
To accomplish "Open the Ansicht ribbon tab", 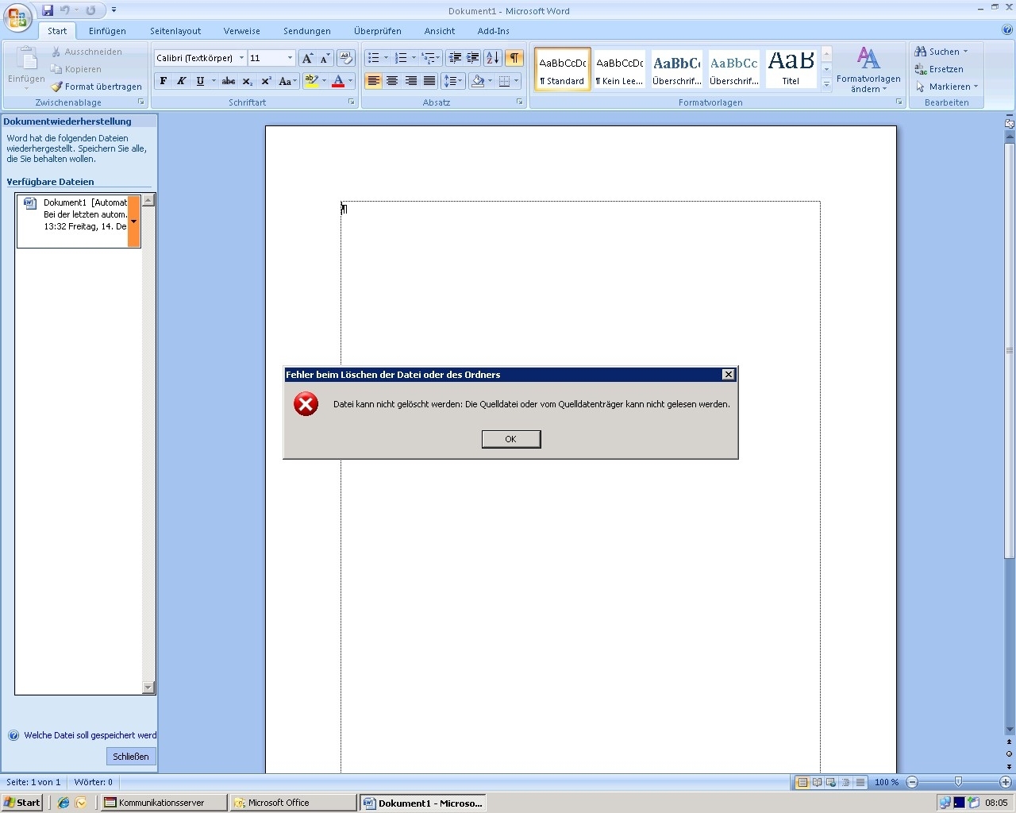I will point(440,31).
